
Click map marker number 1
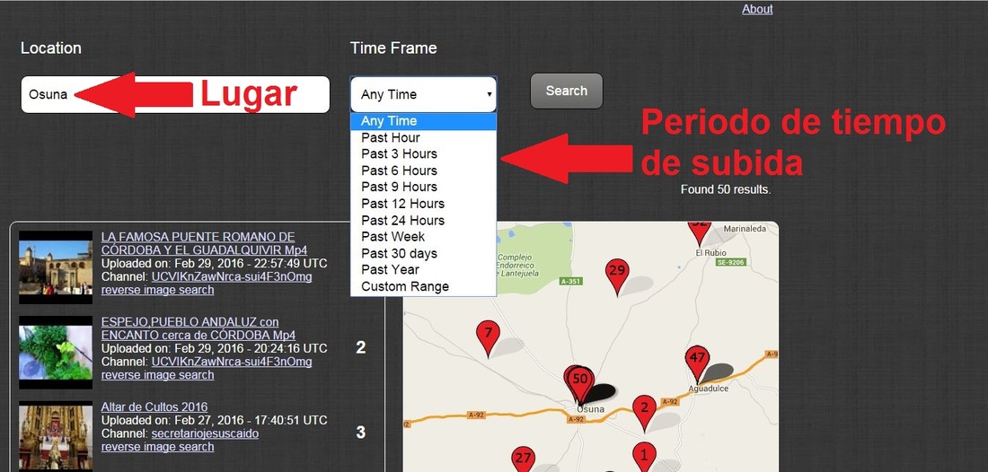coord(644,456)
